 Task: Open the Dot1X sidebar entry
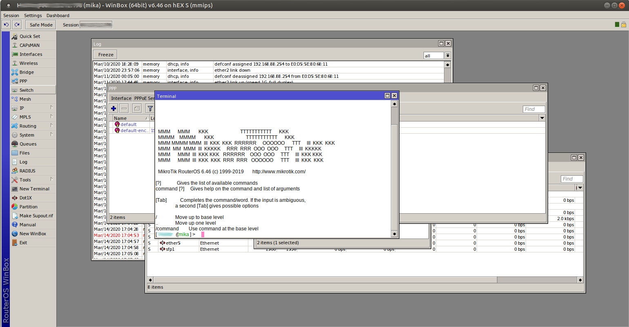pyautogui.click(x=33, y=198)
